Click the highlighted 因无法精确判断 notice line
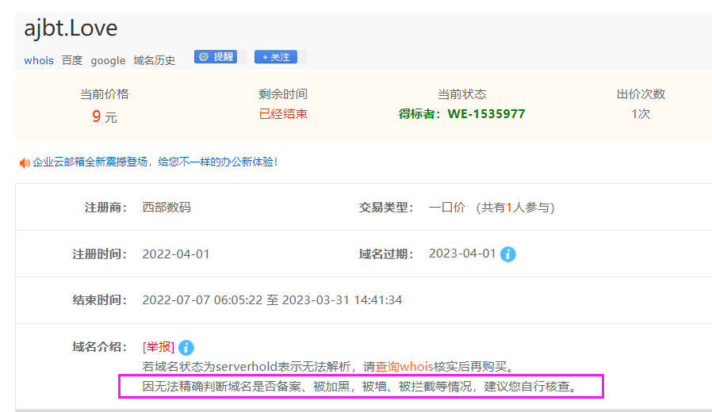Image resolution: width=712 pixels, height=412 pixels. coord(360,387)
